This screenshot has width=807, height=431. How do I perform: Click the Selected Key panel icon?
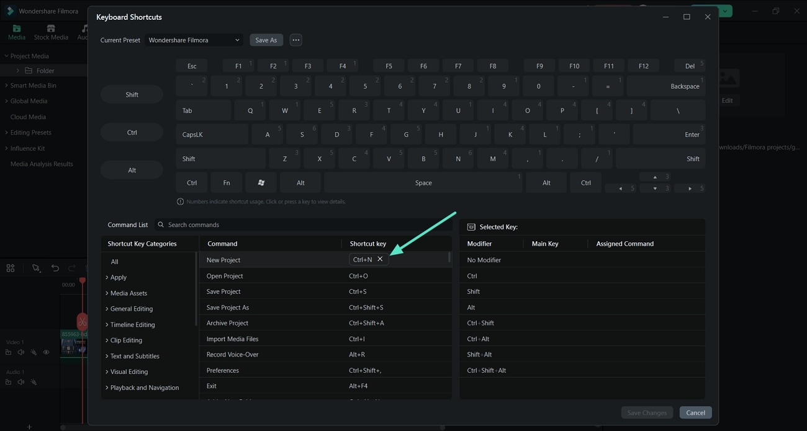[471, 227]
